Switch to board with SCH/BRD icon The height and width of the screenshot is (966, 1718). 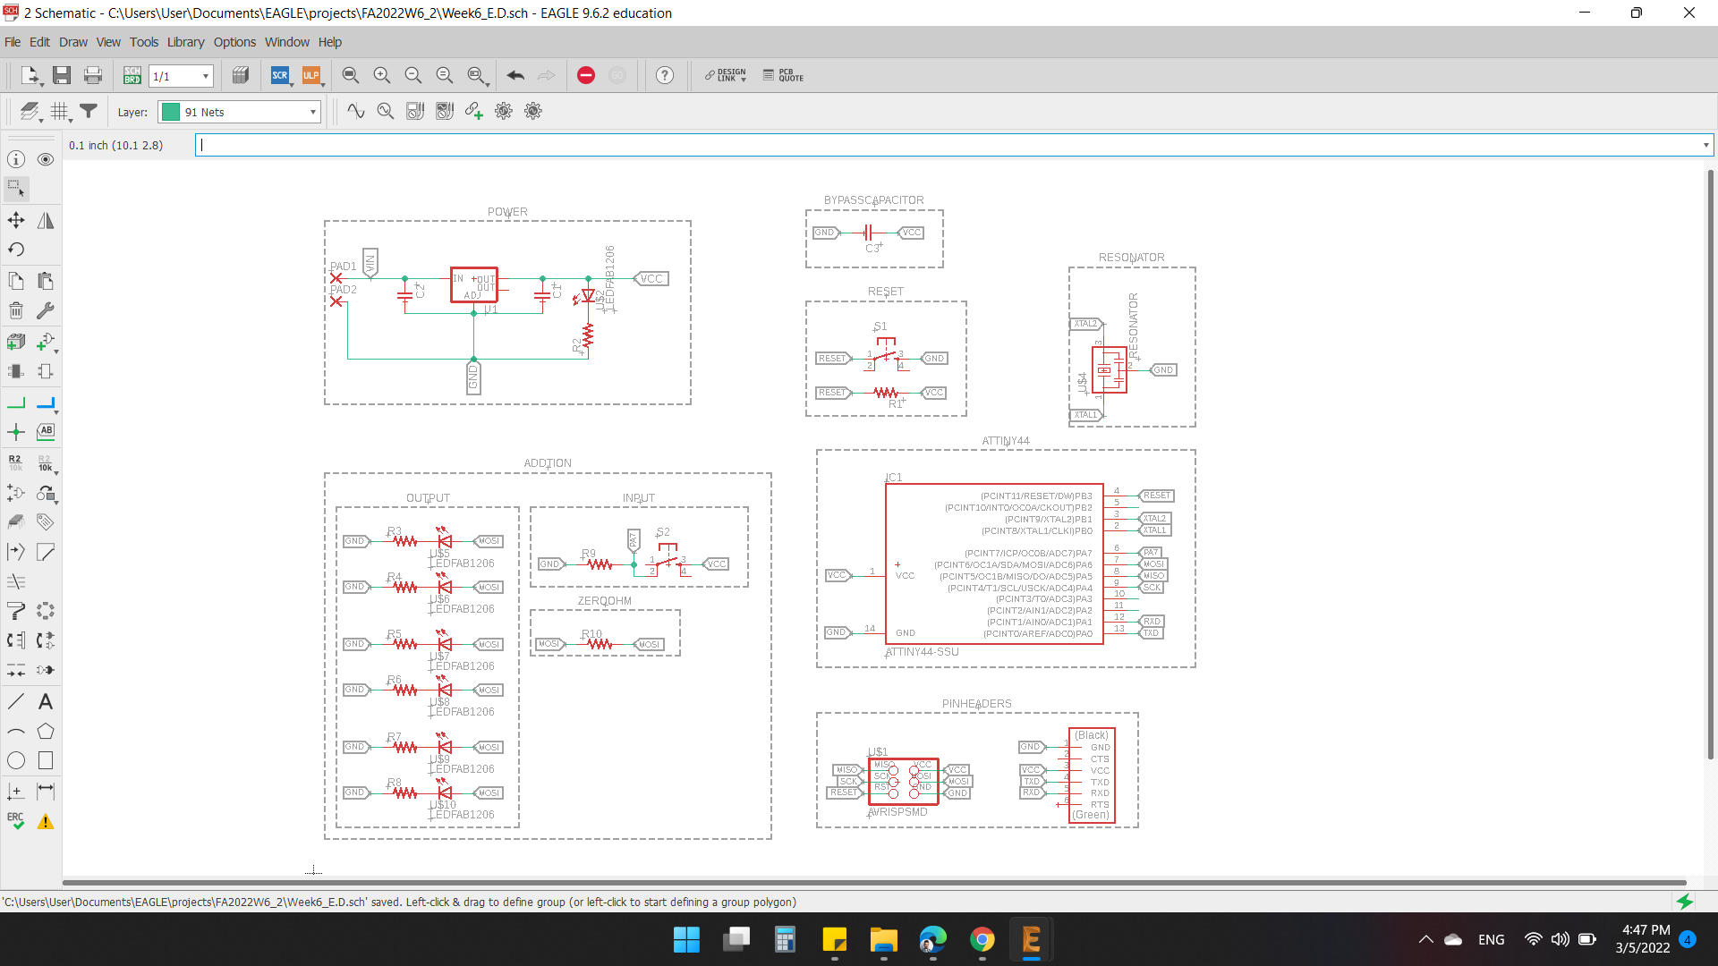[132, 75]
